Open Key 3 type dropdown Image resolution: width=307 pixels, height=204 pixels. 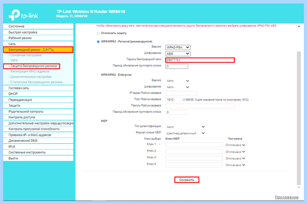point(235,158)
